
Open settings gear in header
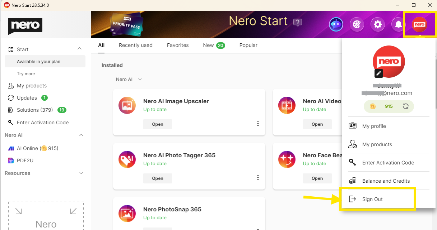[378, 24]
